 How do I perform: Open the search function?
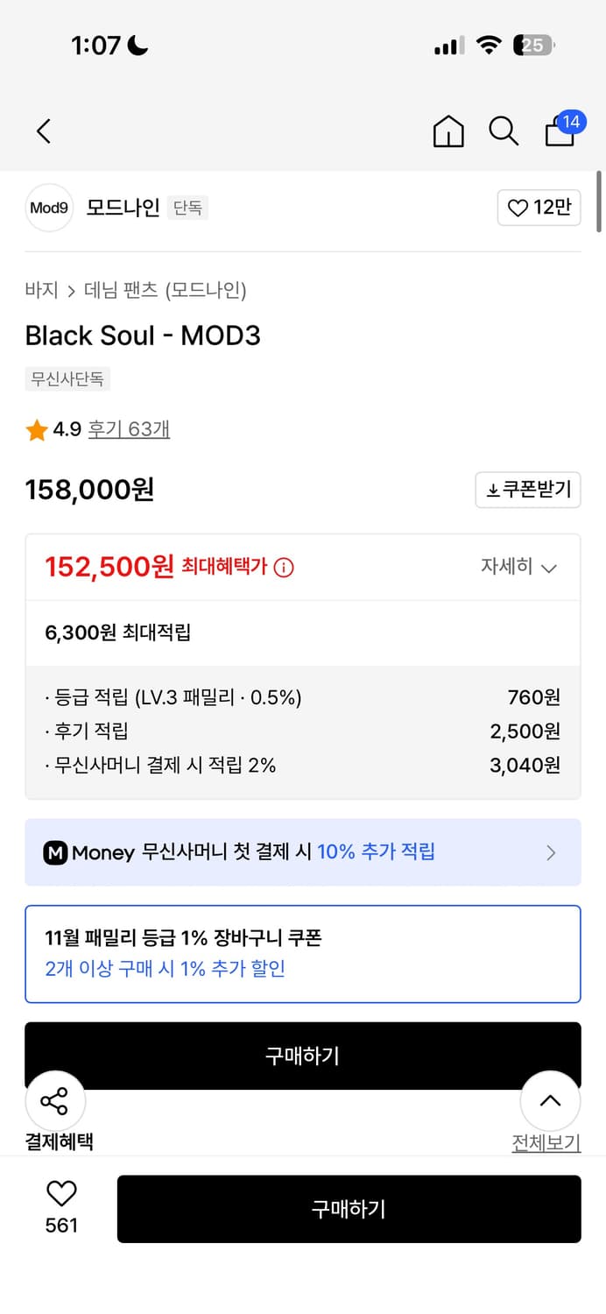504,131
